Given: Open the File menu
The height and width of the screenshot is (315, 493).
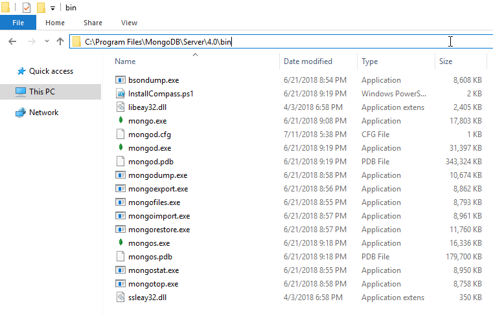Looking at the screenshot, I should (x=18, y=23).
